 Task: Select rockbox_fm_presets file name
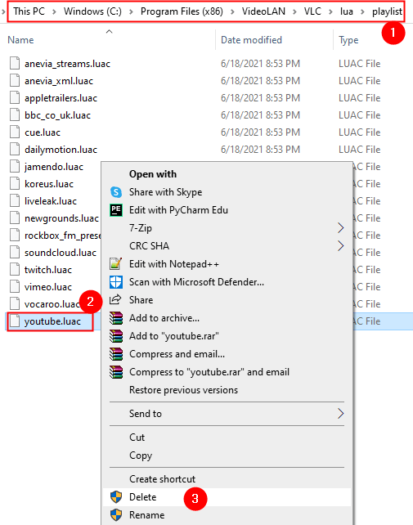coord(63,236)
